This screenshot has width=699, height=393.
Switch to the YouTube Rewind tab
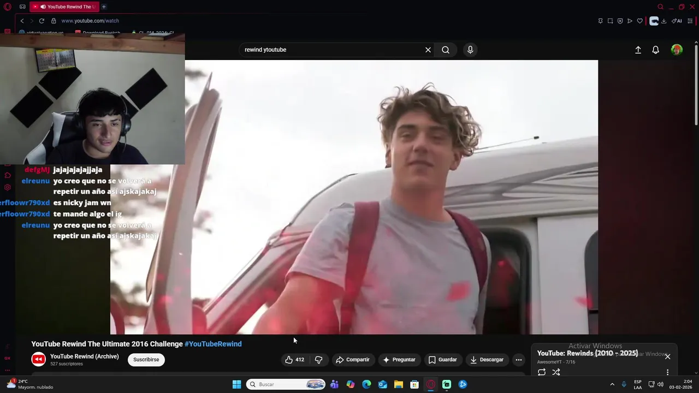64,7
